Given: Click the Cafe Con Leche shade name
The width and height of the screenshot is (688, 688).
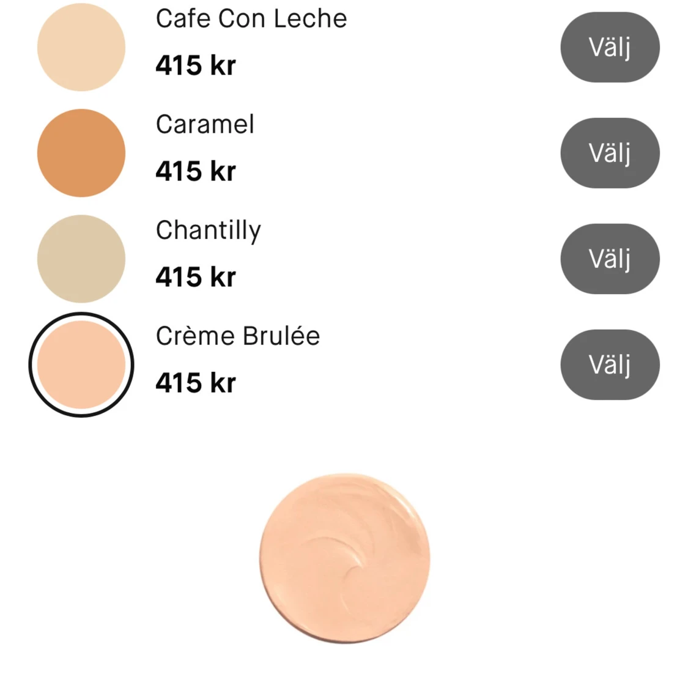Looking at the screenshot, I should point(251,18).
